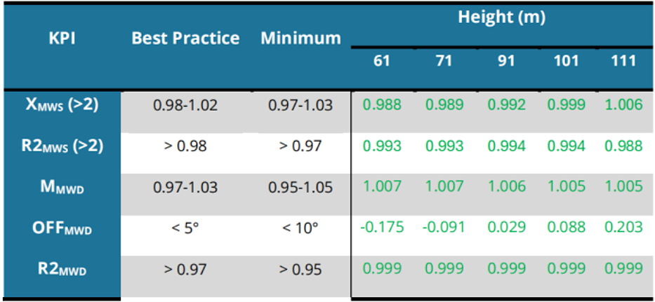Click the 61 height column header
This screenshot has width=655, height=302.
(x=381, y=61)
